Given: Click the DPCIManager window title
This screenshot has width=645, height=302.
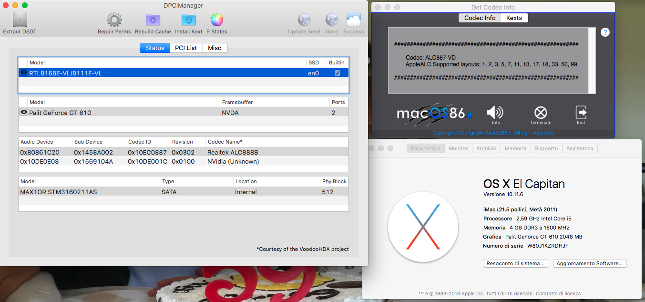Looking at the screenshot, I should 184,5.
